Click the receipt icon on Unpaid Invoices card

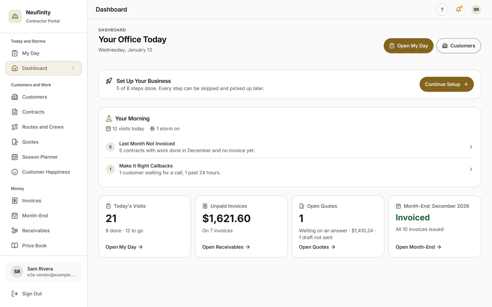tap(205, 206)
